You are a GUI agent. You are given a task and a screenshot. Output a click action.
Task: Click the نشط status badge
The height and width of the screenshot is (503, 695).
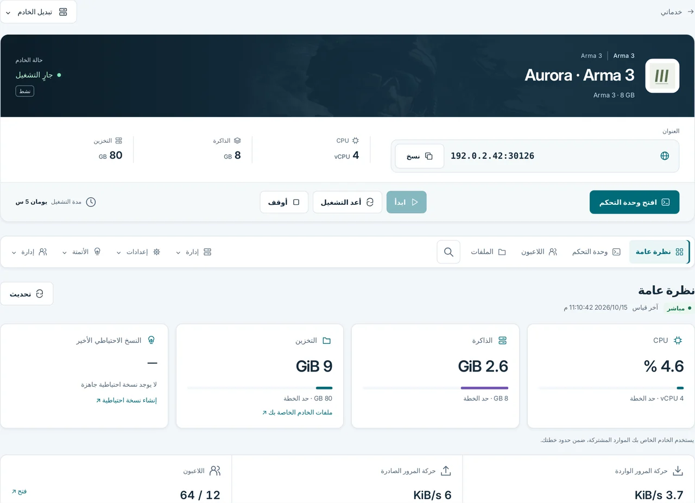tap(25, 91)
